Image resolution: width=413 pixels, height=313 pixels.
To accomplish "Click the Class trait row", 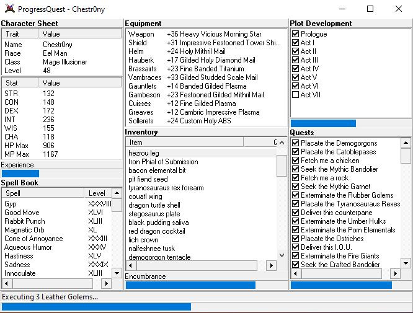I will (61, 62).
